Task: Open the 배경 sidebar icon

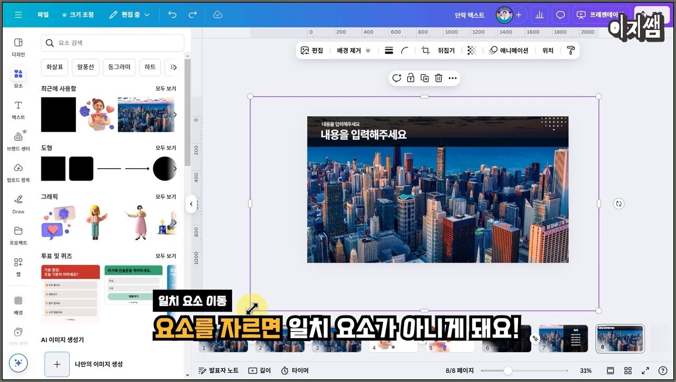Action: click(18, 305)
